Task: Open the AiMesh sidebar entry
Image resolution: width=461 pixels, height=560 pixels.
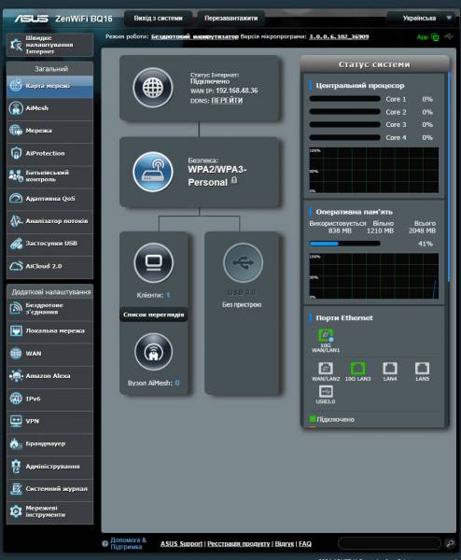Action: (49, 108)
